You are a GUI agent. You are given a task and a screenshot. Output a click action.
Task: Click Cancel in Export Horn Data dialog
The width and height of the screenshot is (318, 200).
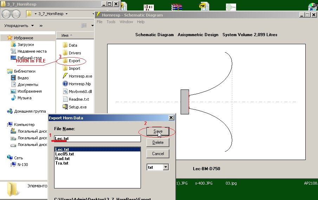click(158, 154)
